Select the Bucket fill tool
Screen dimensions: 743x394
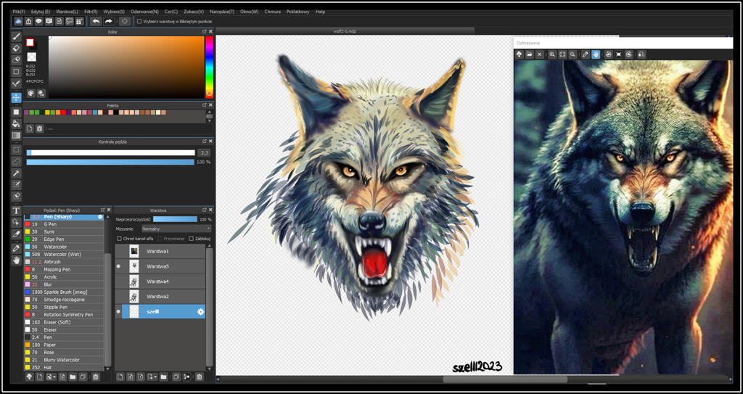coord(16,123)
